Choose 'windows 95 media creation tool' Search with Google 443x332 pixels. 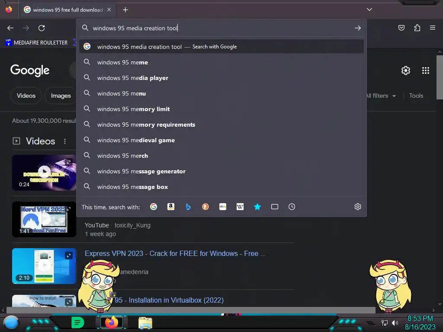[221, 47]
